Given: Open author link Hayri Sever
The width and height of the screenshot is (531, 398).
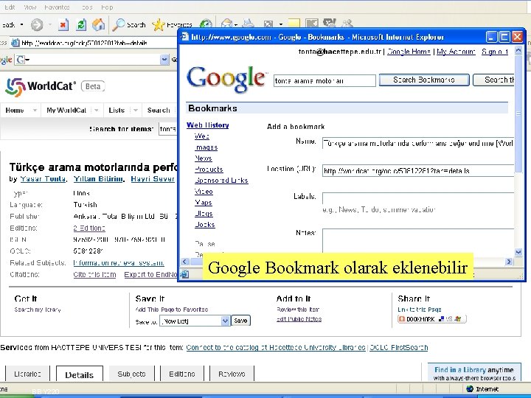Looking at the screenshot, I should [x=153, y=178].
